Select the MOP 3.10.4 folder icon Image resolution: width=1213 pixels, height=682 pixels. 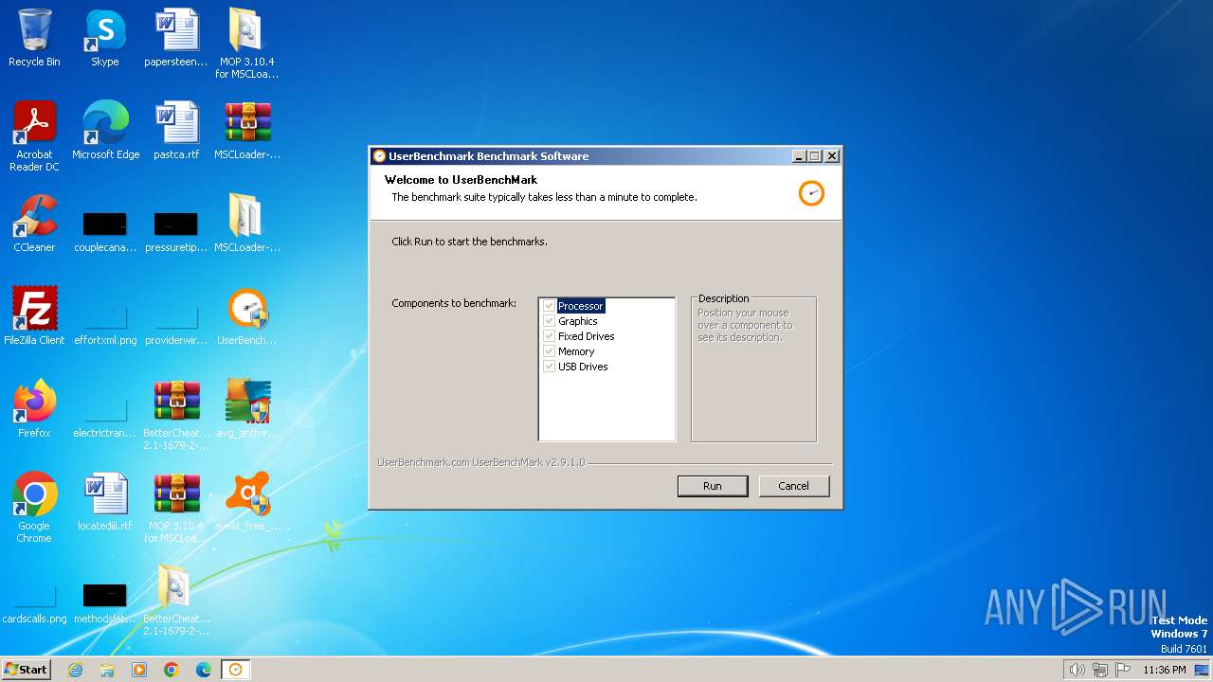[x=246, y=44]
